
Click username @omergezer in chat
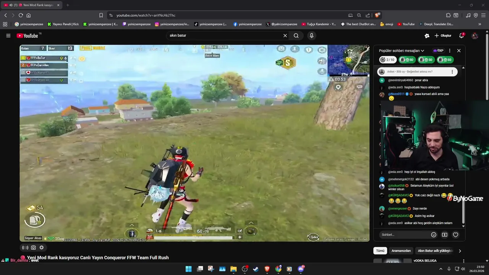tap(397, 209)
